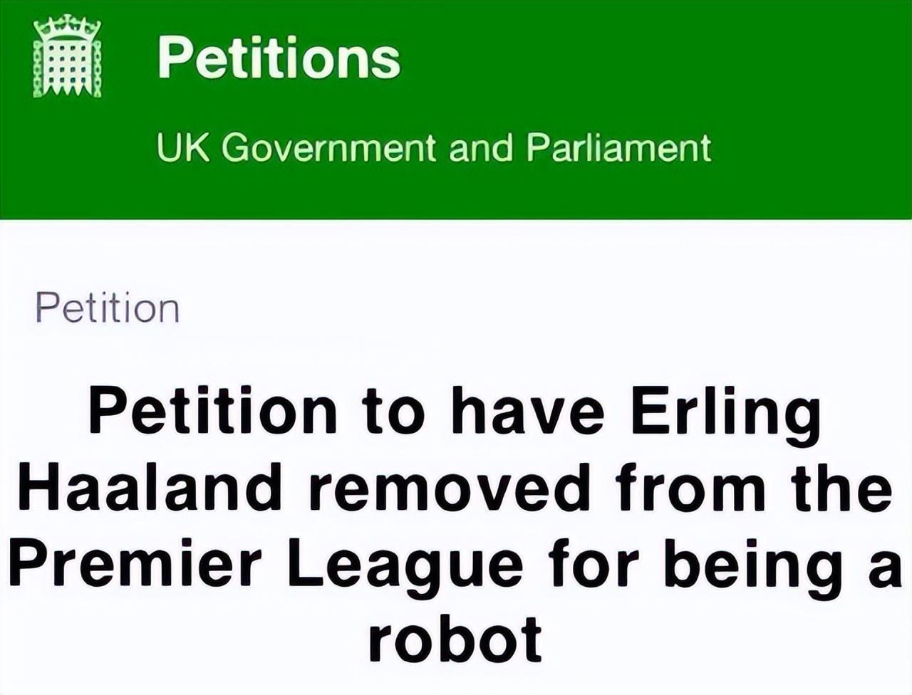Select the word "Erling" in the petition title
The height and width of the screenshot is (695, 912).
(x=725, y=413)
